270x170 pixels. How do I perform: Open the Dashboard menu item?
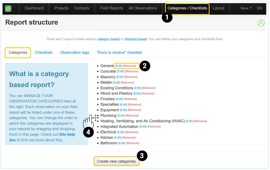(34, 8)
